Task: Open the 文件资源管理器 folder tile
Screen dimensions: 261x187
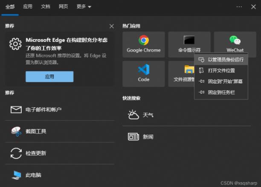Action: [x=181, y=74]
